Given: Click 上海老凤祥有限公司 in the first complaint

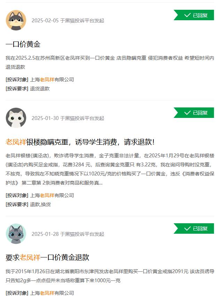Looking at the screenshot, I should [x=52, y=80].
